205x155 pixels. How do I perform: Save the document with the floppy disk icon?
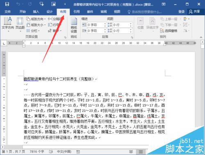(x=7, y=4)
